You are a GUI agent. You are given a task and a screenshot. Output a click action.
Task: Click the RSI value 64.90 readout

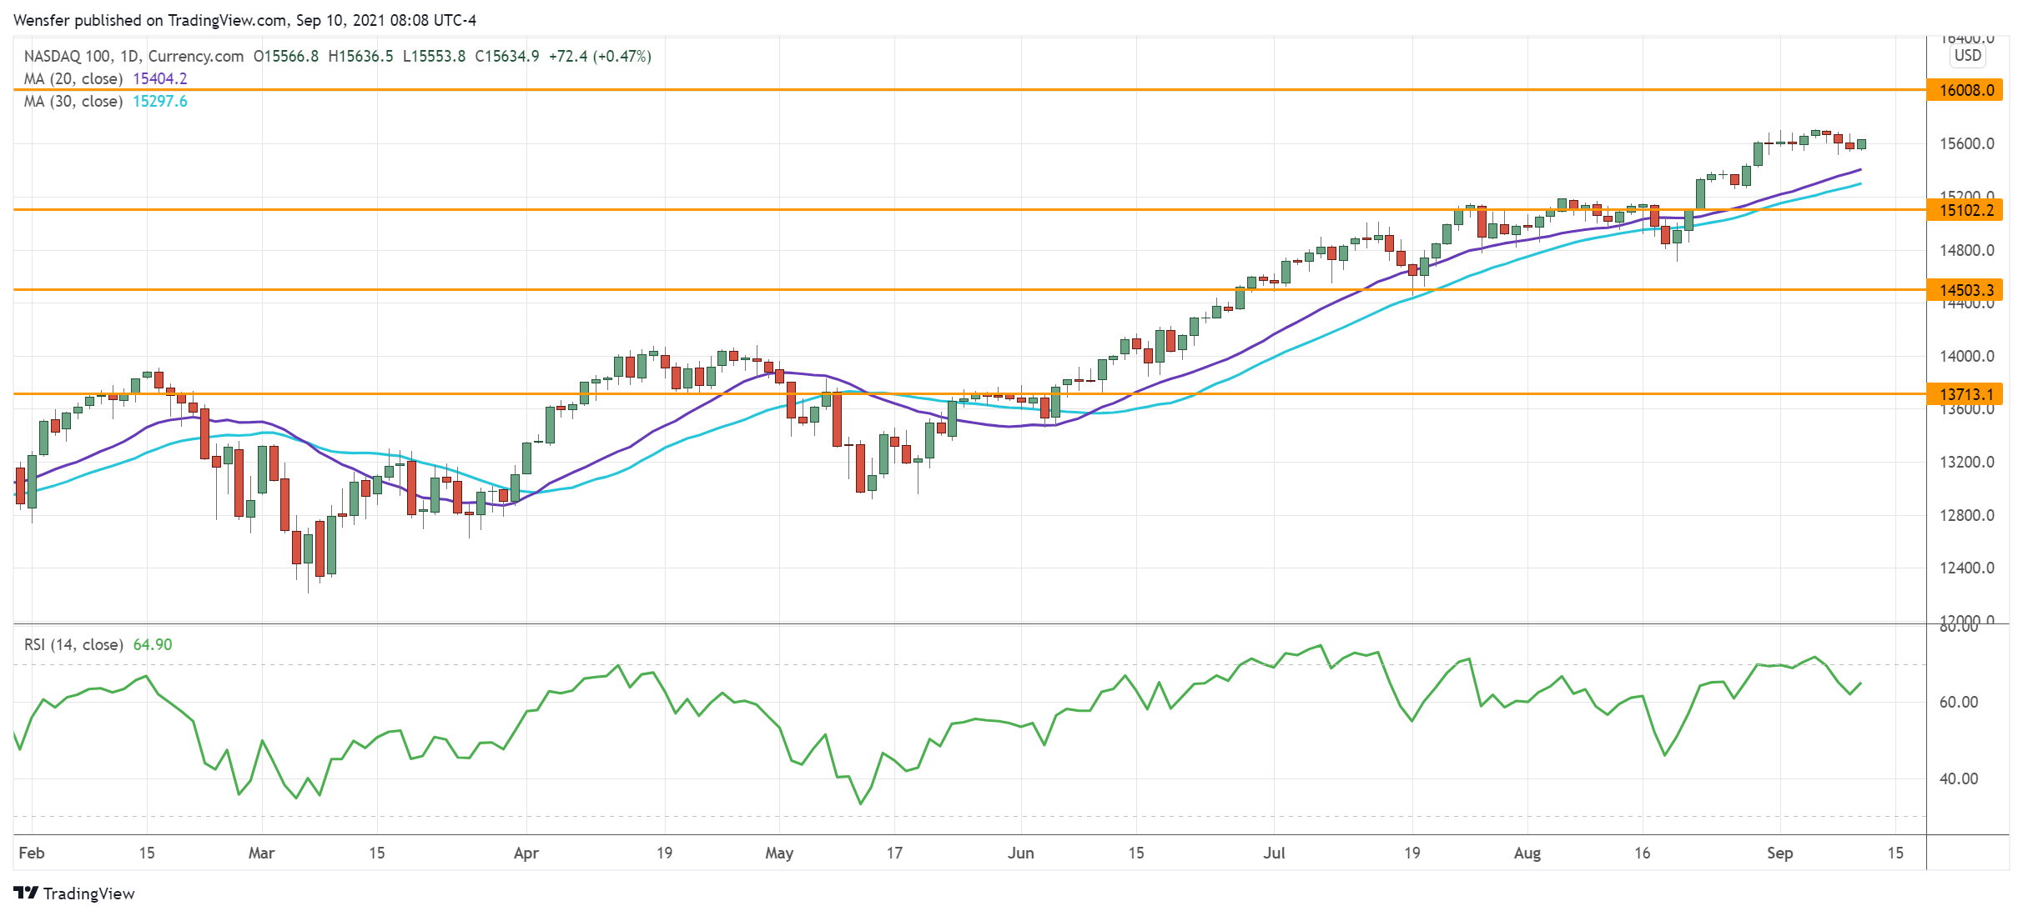153,644
